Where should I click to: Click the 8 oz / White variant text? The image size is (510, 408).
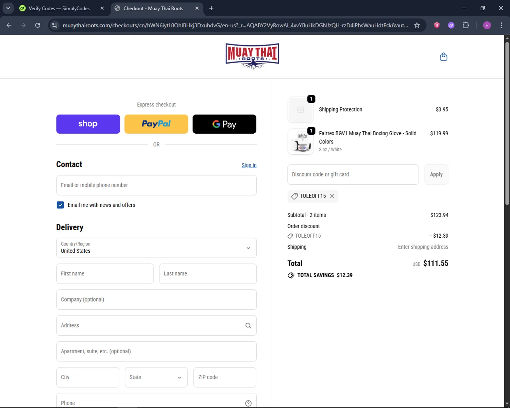click(330, 150)
